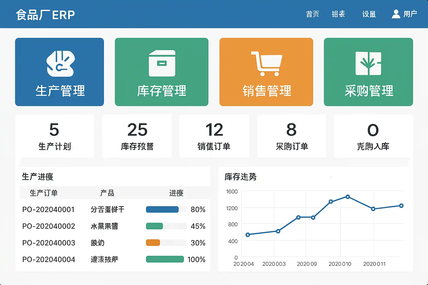The height and width of the screenshot is (285, 428).
Task: Click the 100% full green progress bar
Action: 165,259
